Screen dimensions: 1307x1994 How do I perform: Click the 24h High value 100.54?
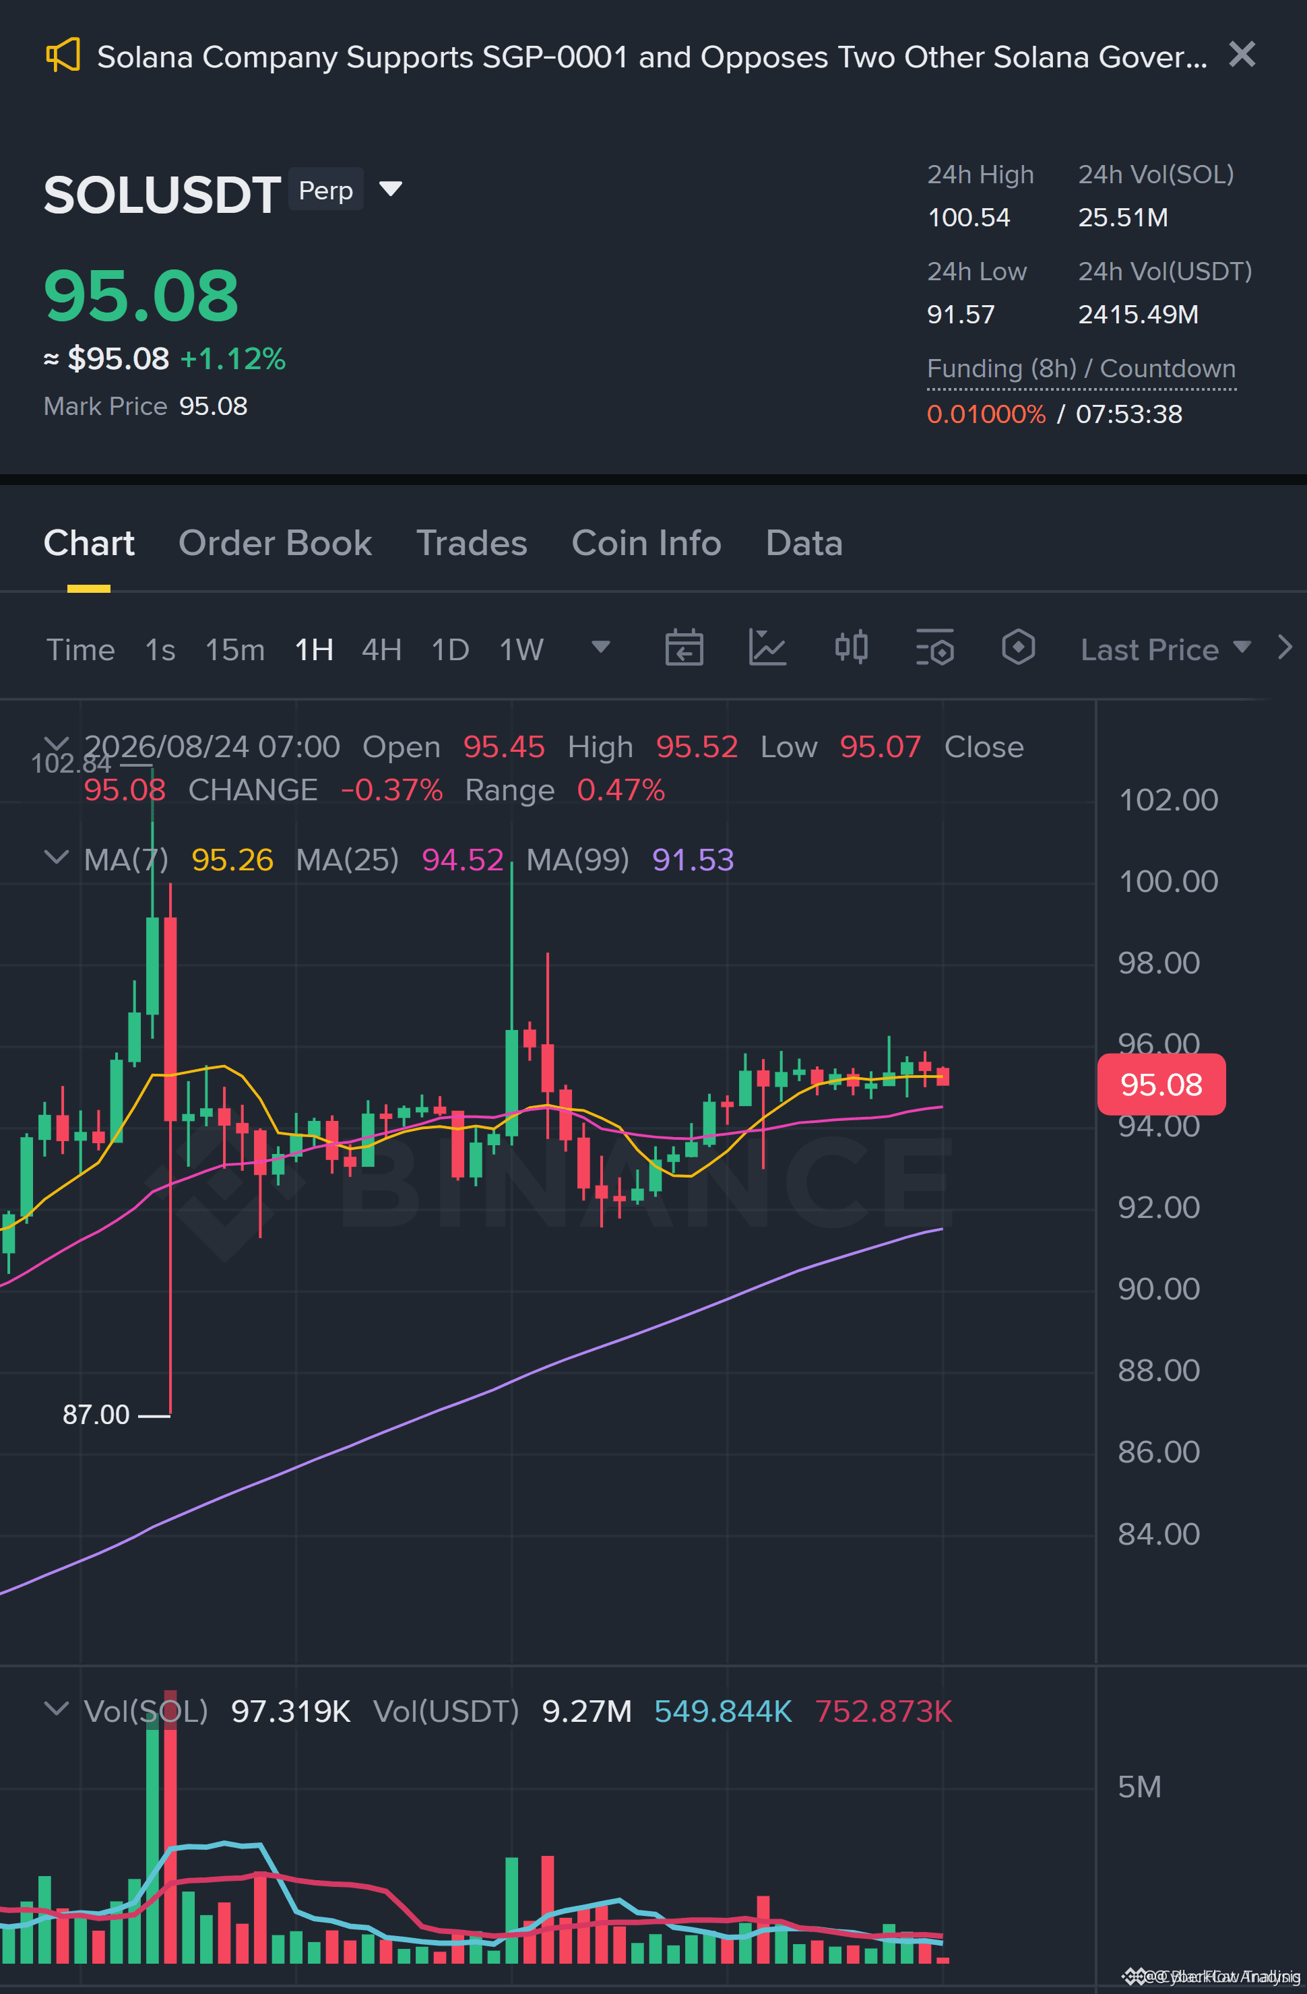point(969,217)
